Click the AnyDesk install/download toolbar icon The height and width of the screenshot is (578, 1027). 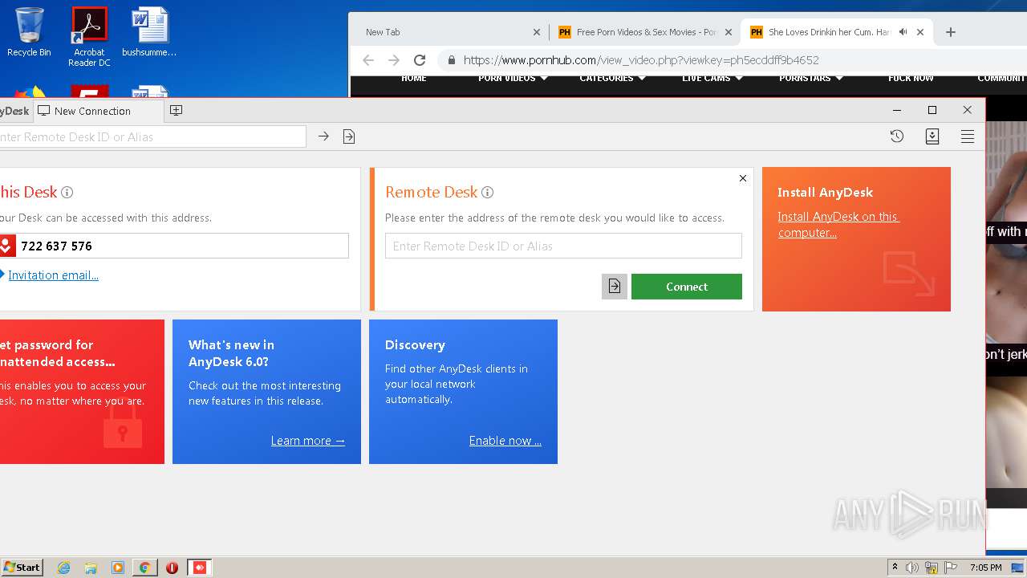[932, 136]
